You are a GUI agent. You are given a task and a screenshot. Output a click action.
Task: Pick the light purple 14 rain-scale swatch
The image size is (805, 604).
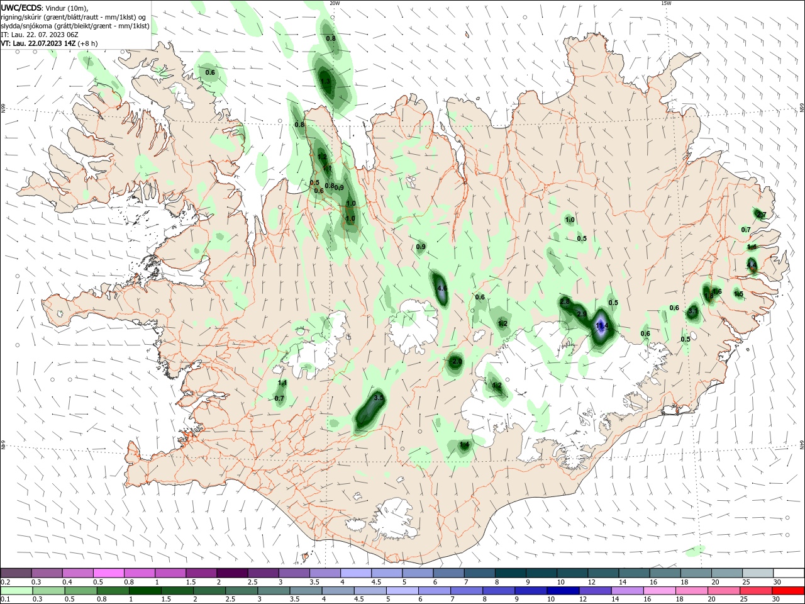(x=626, y=591)
